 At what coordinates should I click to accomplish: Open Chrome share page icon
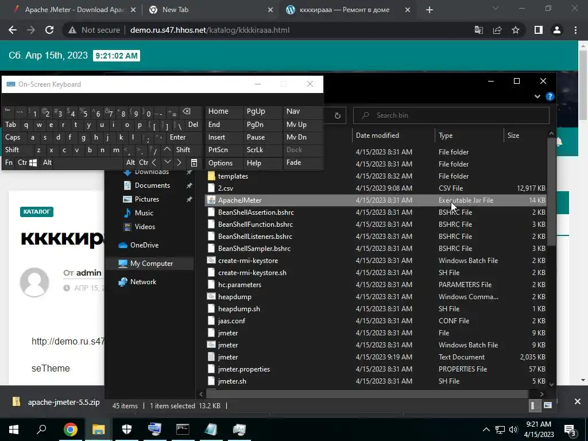point(497,30)
